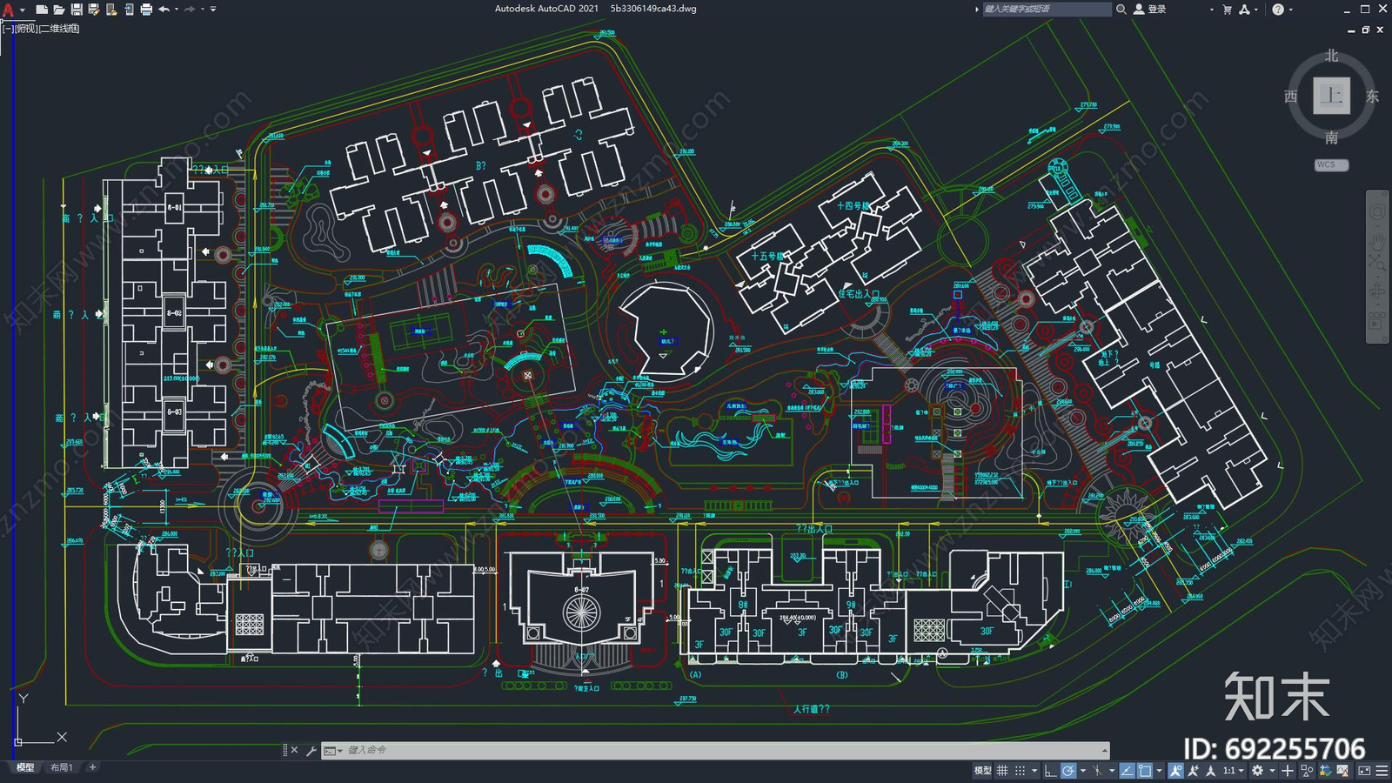This screenshot has height=783, width=1392.
Task: Toggle the drawing grid display in status bar
Action: tap(1002, 771)
